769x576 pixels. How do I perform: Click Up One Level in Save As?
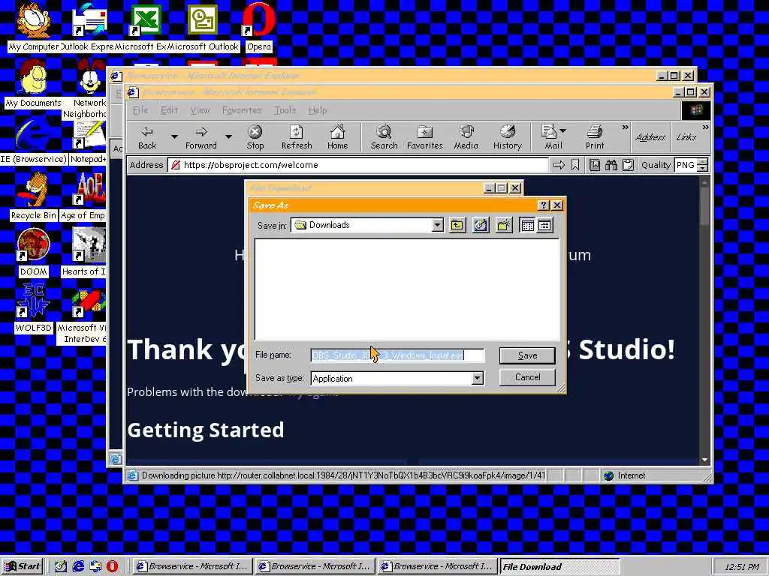point(457,225)
